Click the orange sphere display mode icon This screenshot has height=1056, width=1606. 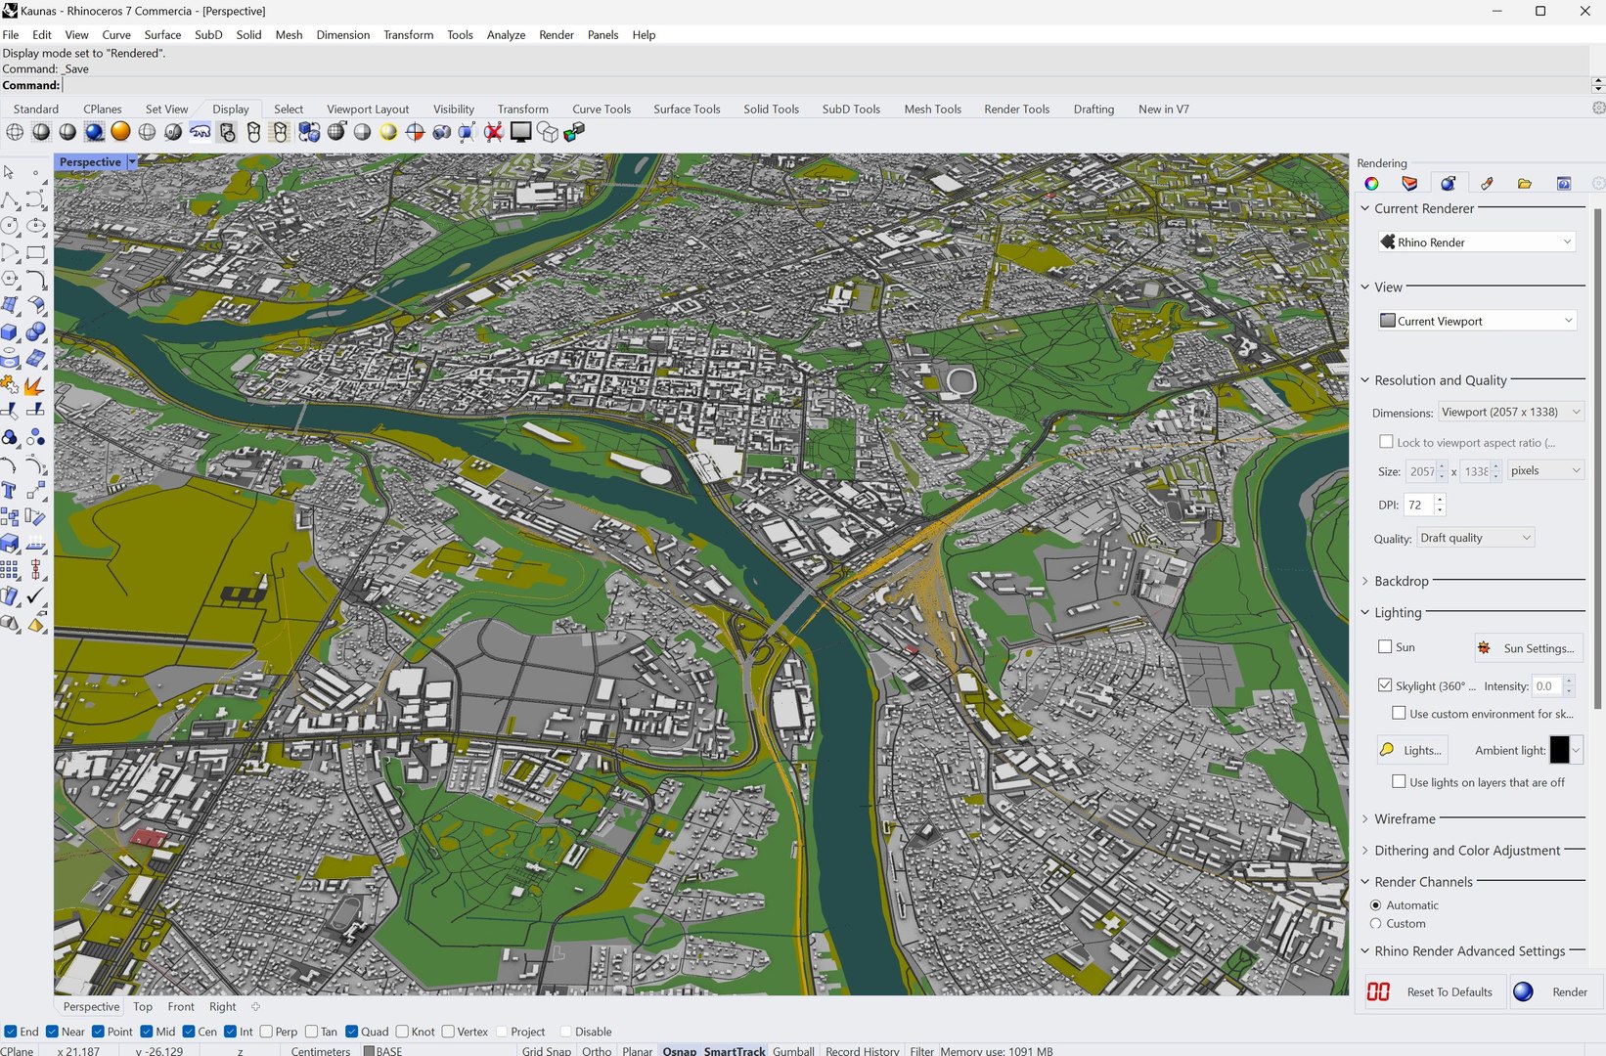pos(120,132)
